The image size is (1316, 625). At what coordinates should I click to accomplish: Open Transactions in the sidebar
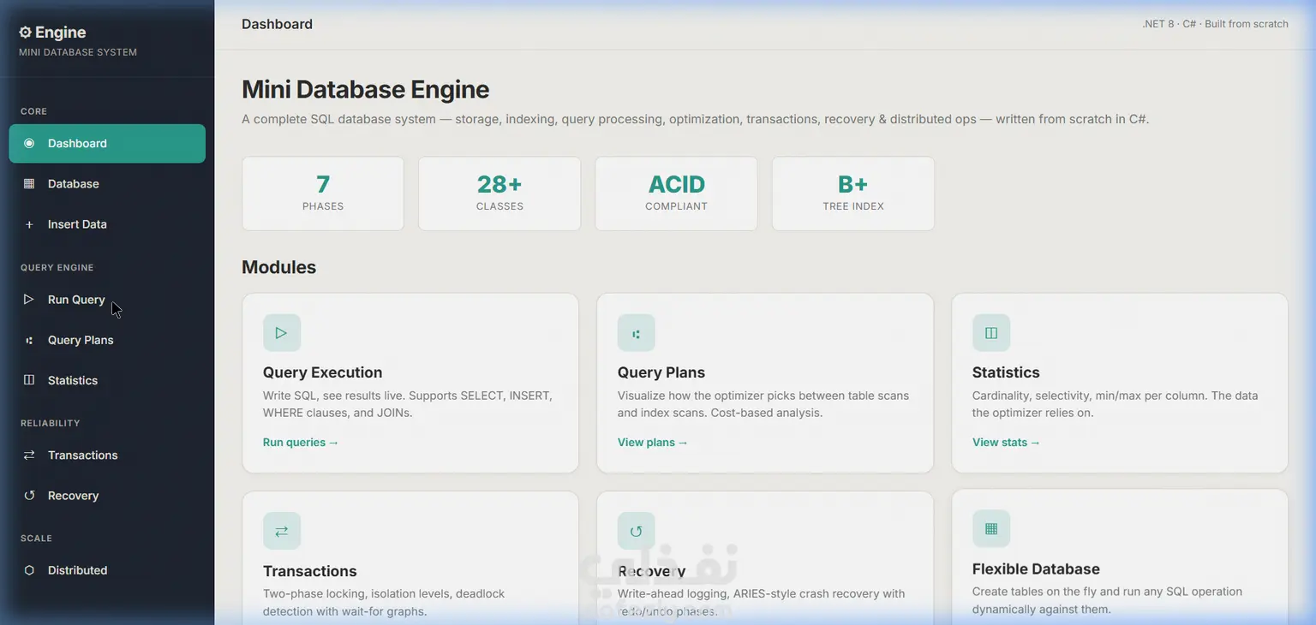(107, 455)
